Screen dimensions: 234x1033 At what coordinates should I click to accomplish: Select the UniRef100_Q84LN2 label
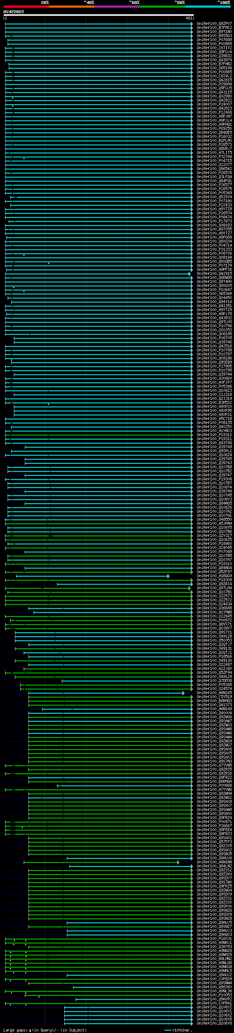tap(214, 866)
